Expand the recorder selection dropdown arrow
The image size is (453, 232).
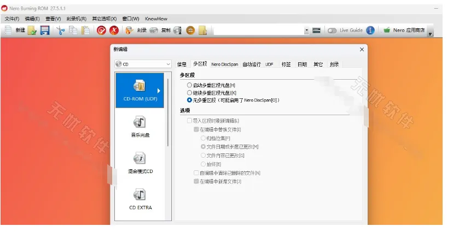pyautogui.click(x=306, y=30)
